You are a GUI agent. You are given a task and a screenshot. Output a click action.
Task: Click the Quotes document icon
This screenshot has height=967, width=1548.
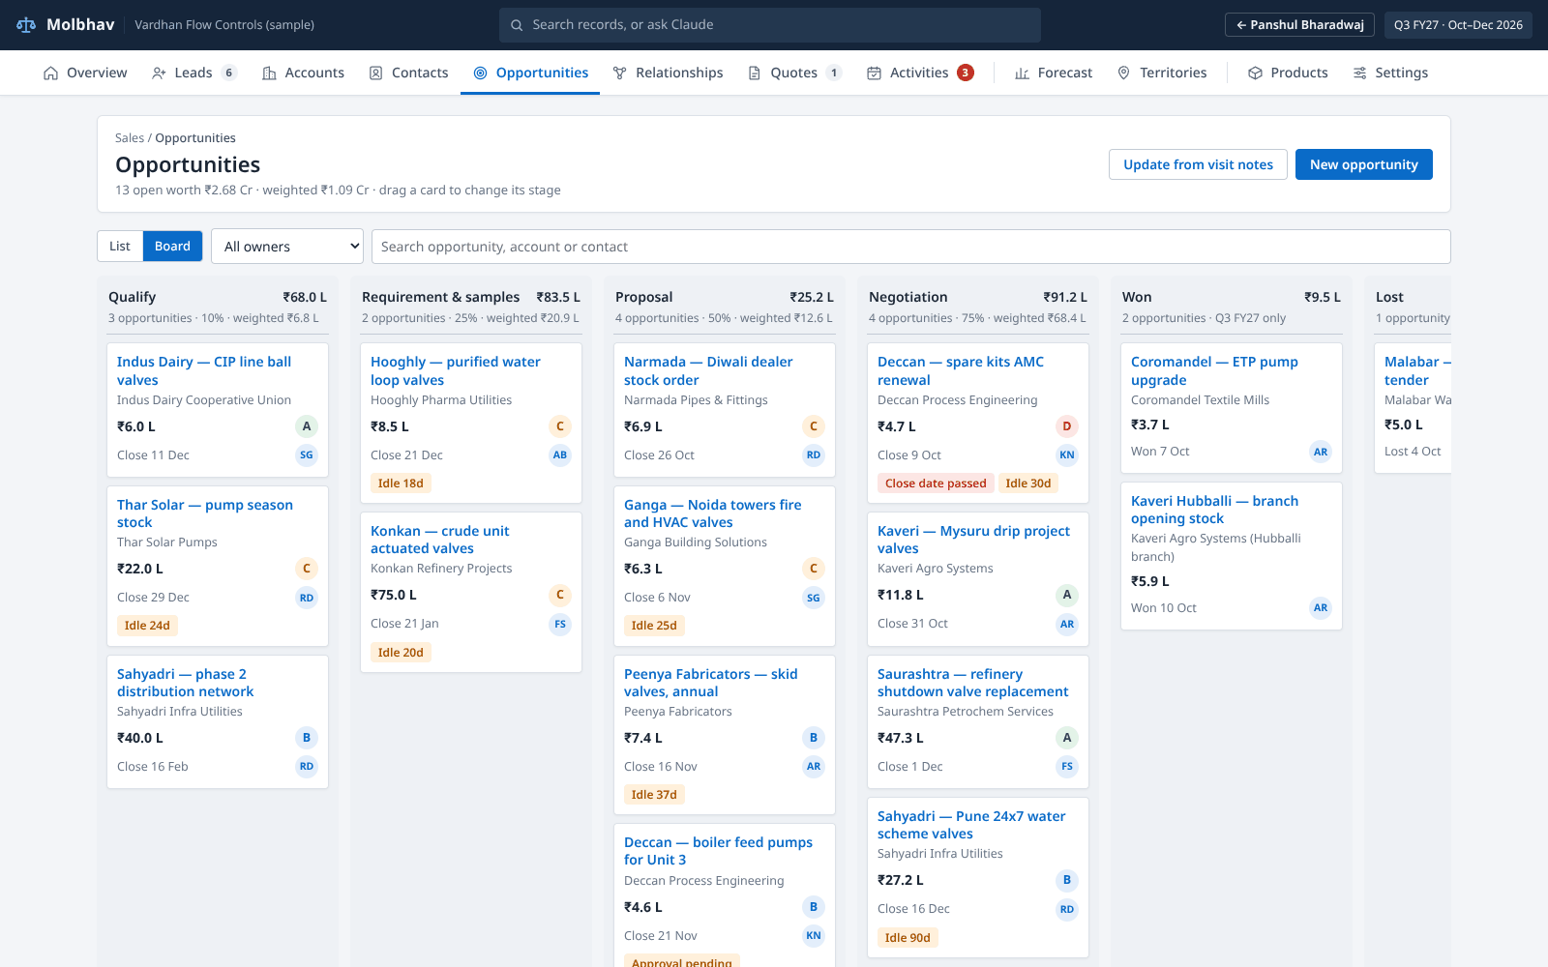pyautogui.click(x=755, y=73)
